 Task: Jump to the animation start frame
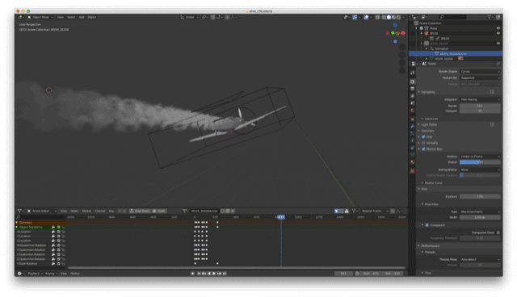199,274
